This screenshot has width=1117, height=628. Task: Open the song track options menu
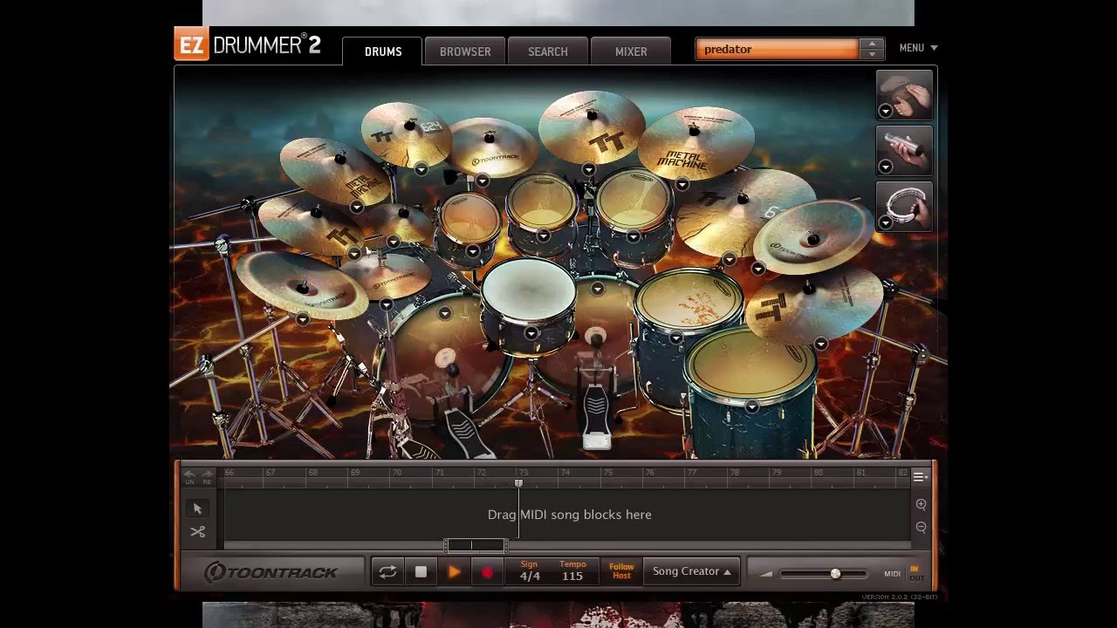[x=920, y=476]
